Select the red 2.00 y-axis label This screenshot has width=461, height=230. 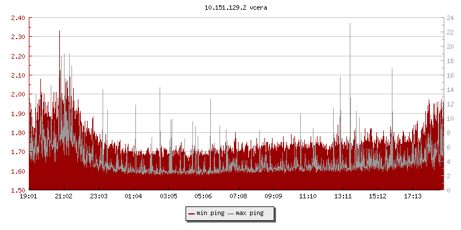pyautogui.click(x=17, y=94)
